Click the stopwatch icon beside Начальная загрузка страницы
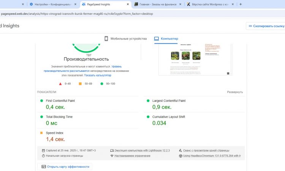Screen dimensions: 285x171 (43, 156)
